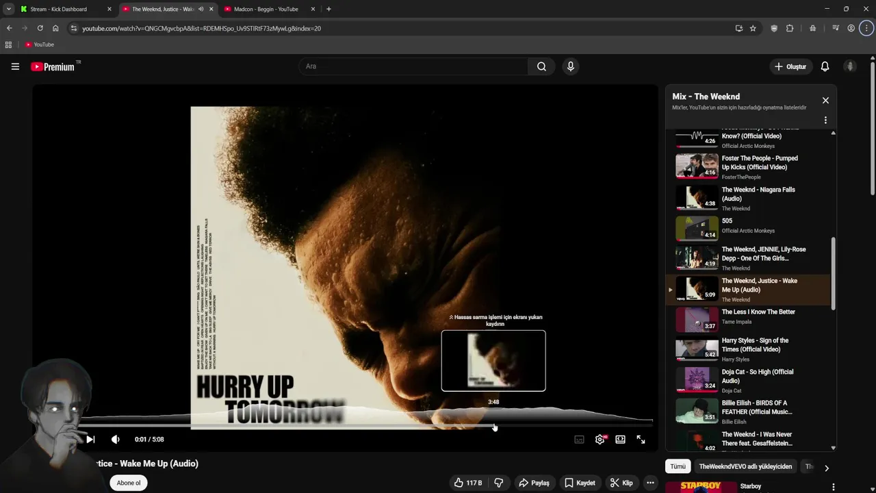This screenshot has height=493, width=876.
Task: Click the address bar URL
Action: pyautogui.click(x=201, y=29)
